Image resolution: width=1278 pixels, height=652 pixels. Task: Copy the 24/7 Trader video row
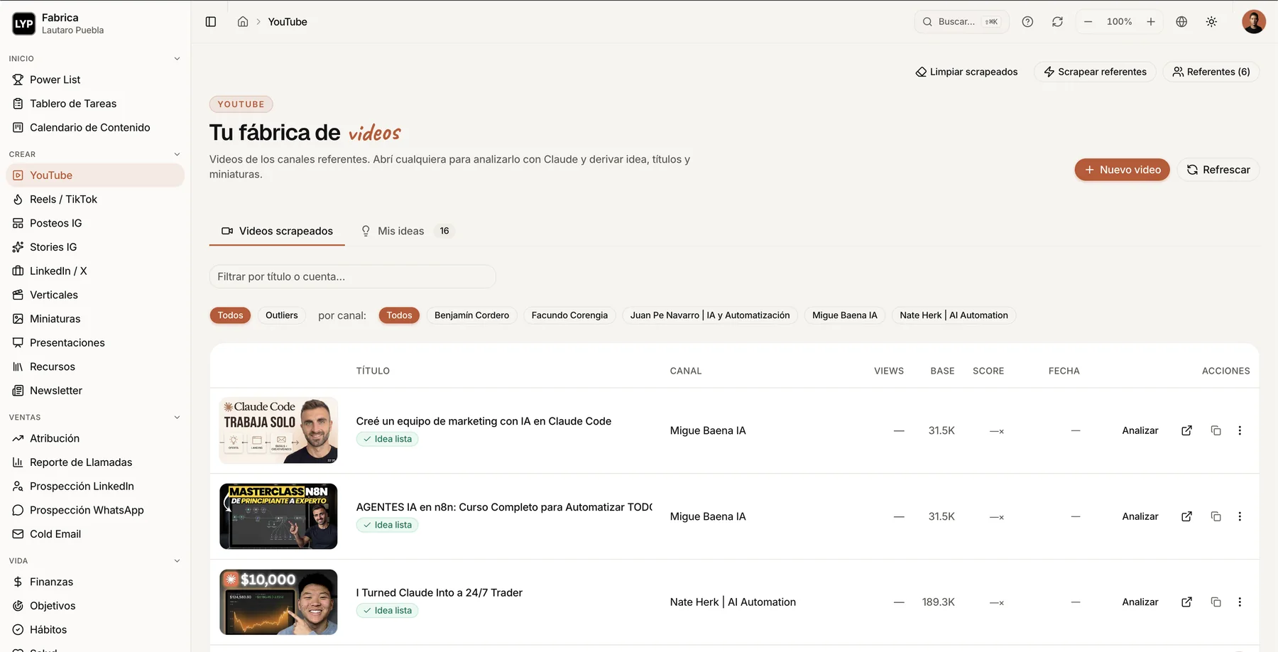click(1216, 602)
